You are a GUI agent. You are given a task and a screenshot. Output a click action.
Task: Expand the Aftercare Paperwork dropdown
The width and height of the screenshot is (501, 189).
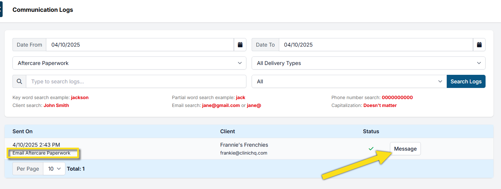pos(129,63)
